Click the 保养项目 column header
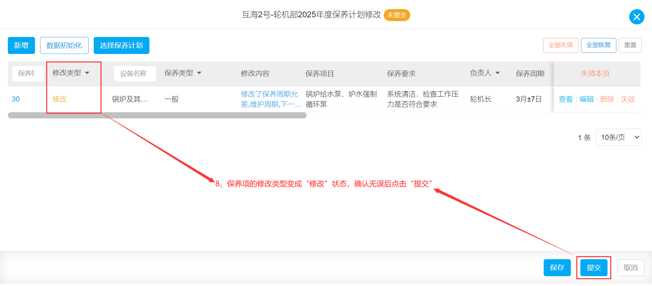This screenshot has height=286, width=652. [320, 73]
